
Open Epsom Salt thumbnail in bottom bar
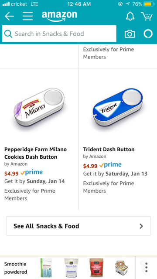pos(71,267)
